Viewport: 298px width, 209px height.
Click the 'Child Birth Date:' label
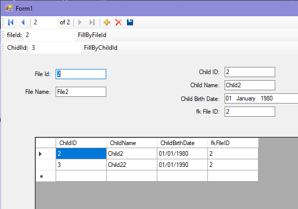(x=200, y=99)
